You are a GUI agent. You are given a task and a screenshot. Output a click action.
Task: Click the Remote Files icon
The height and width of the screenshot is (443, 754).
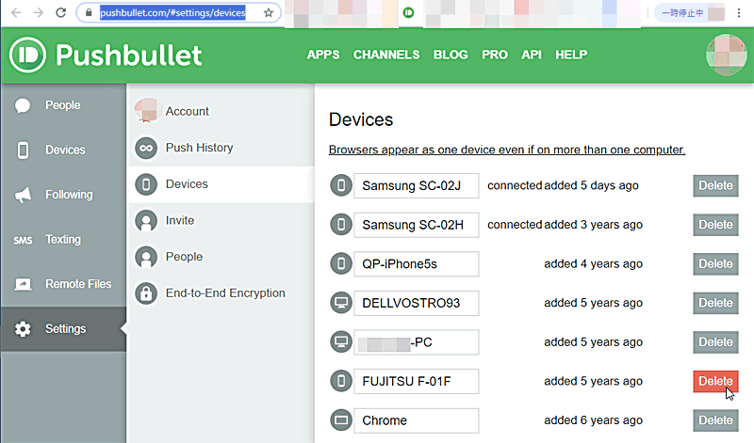pos(23,284)
